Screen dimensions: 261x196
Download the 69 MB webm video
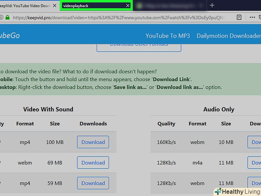(x=93, y=163)
